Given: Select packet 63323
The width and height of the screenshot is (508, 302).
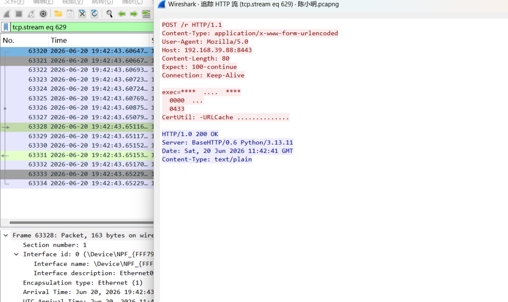Looking at the screenshot, I should (77, 79).
